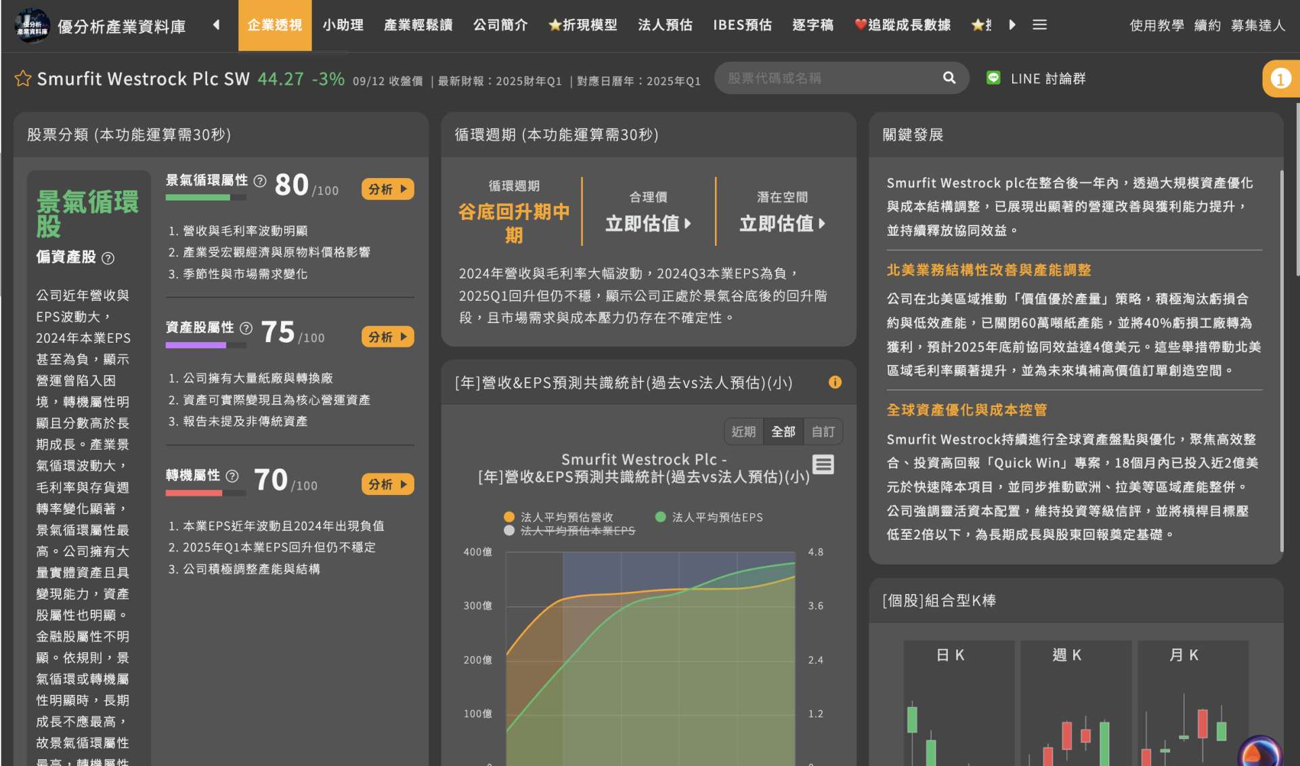Open the IBES預估 tab
1300x766 pixels.
pos(742,25)
